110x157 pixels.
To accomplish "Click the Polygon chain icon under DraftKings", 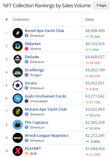I will [x=26, y=75].
